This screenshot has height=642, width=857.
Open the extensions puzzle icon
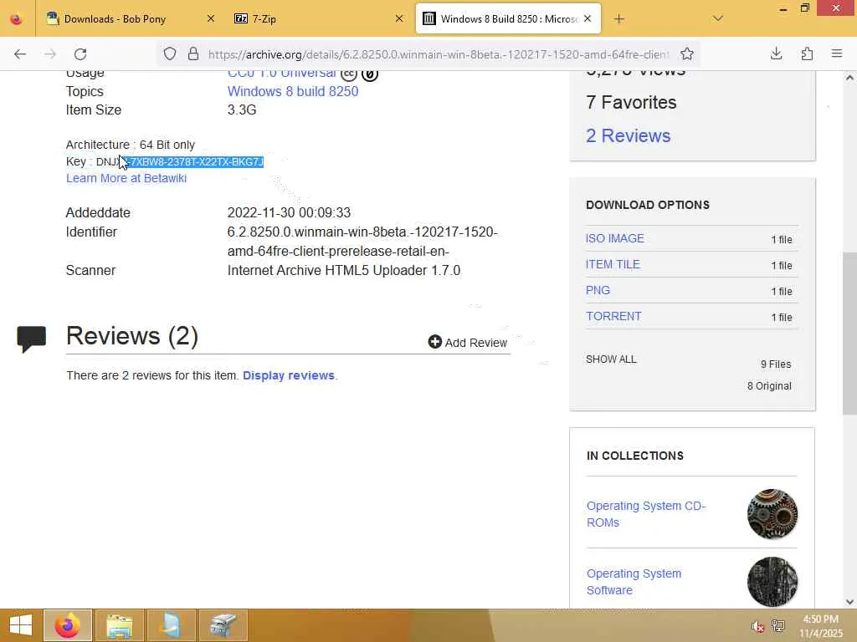tap(807, 53)
